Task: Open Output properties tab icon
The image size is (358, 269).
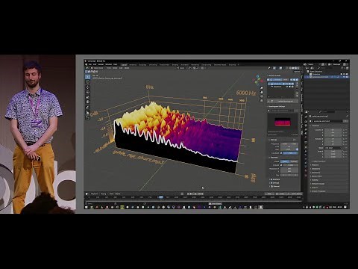Action: pyautogui.click(x=306, y=126)
